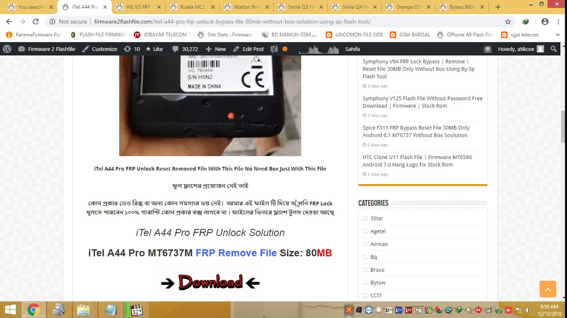The height and width of the screenshot is (318, 567).
Task: Open the KaremaFirmware Flash bookmark
Action: point(34,34)
